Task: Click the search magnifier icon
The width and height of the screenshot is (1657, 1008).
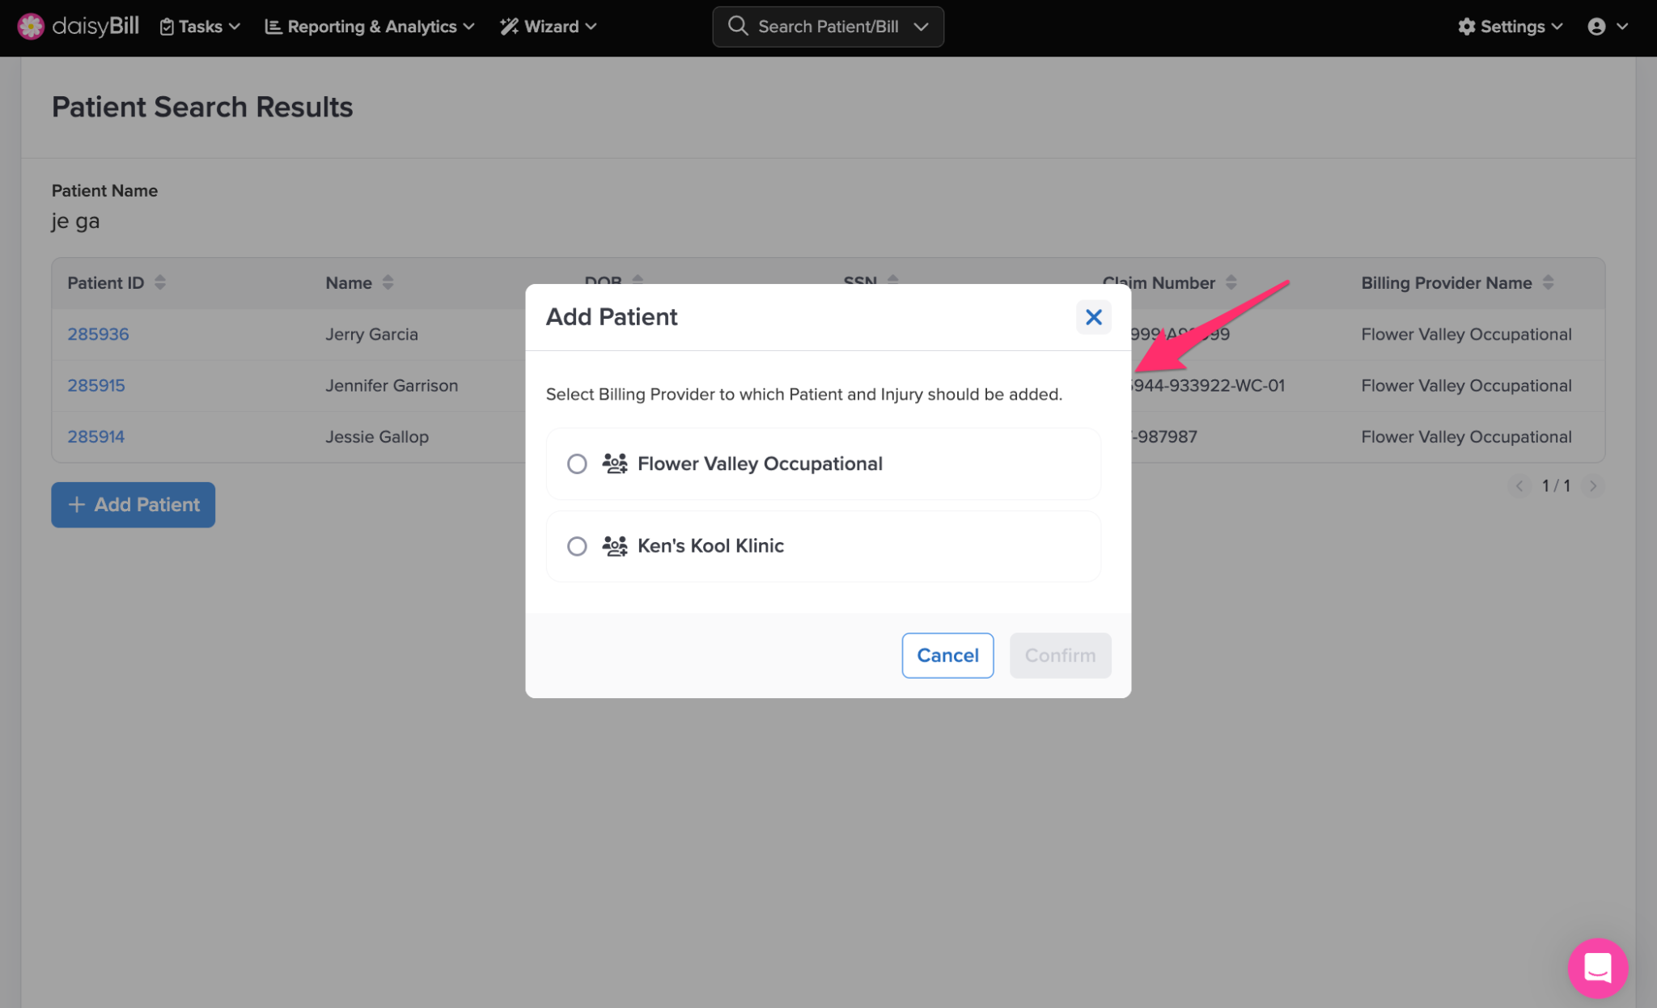Action: pos(737,26)
